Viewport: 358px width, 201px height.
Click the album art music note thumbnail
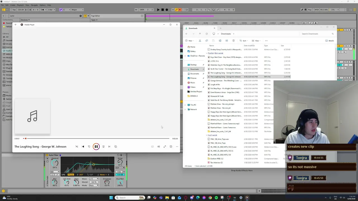coord(32,116)
